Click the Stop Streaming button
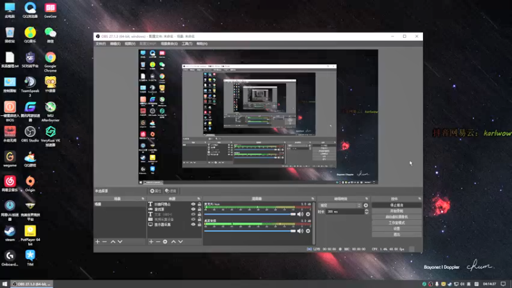The height and width of the screenshot is (288, 512). (396, 205)
